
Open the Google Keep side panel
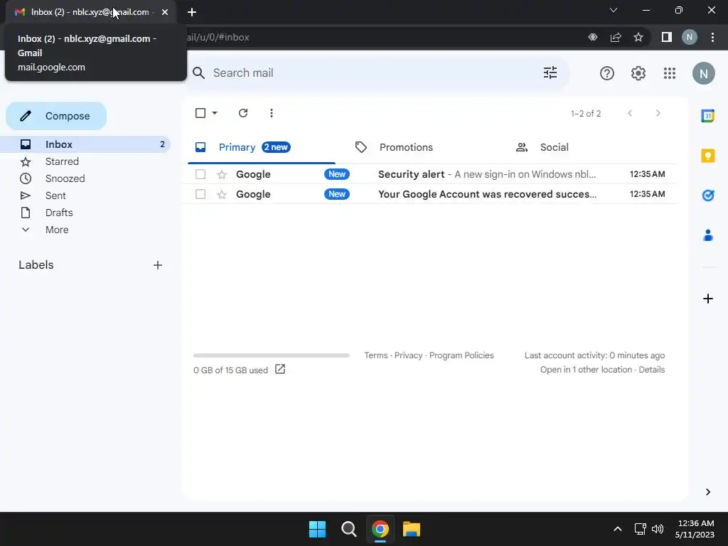[707, 156]
